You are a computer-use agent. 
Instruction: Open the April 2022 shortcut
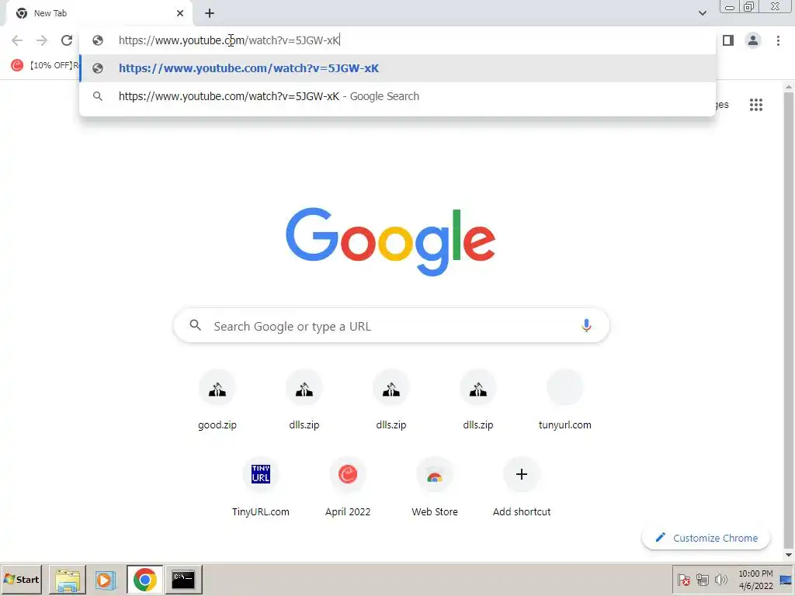coord(348,487)
